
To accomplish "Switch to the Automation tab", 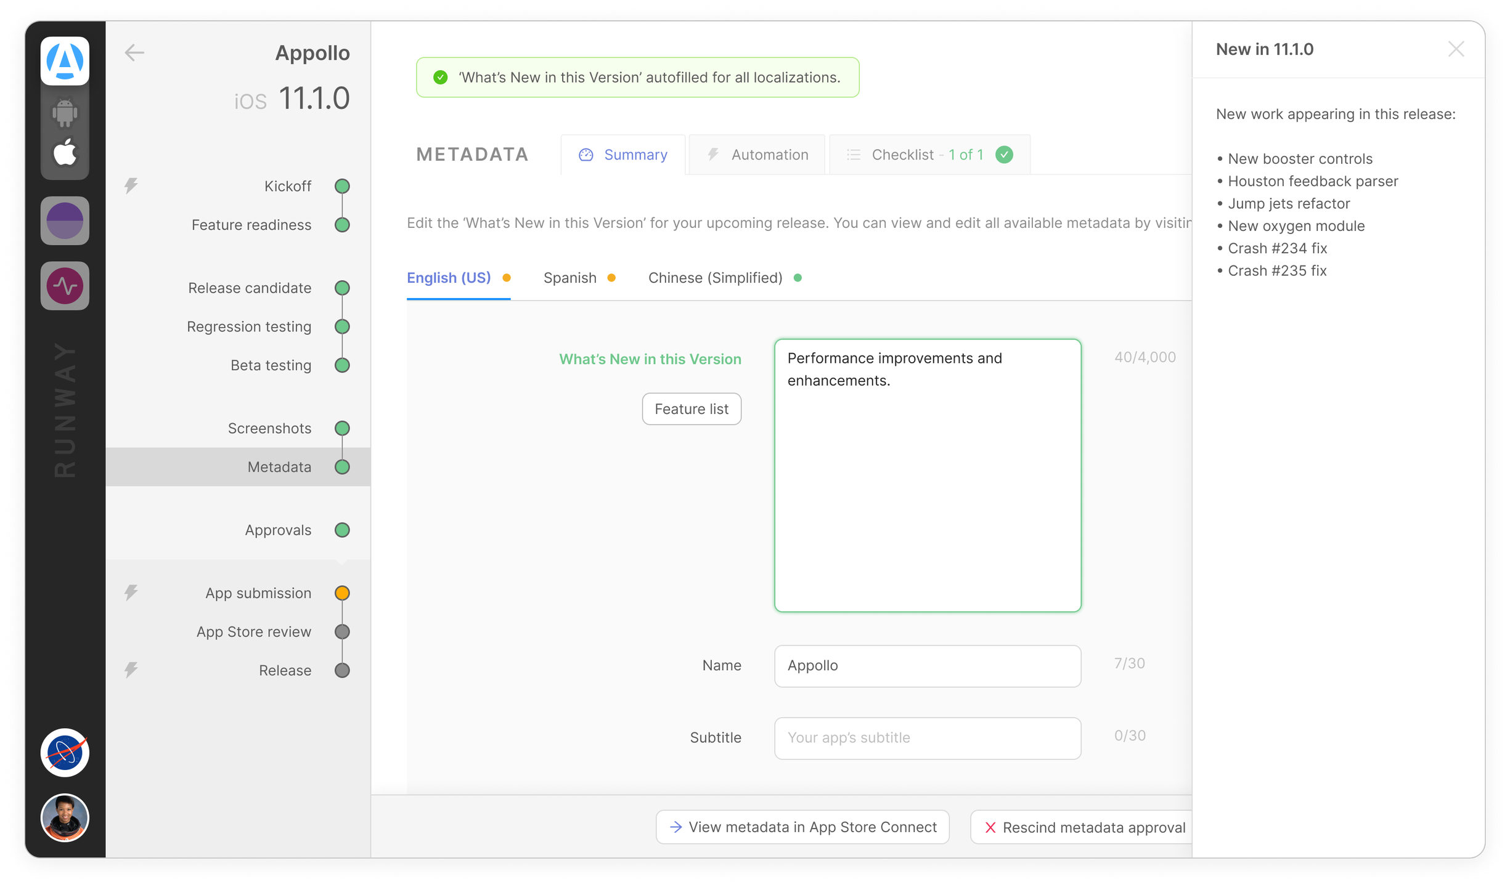I will point(757,155).
